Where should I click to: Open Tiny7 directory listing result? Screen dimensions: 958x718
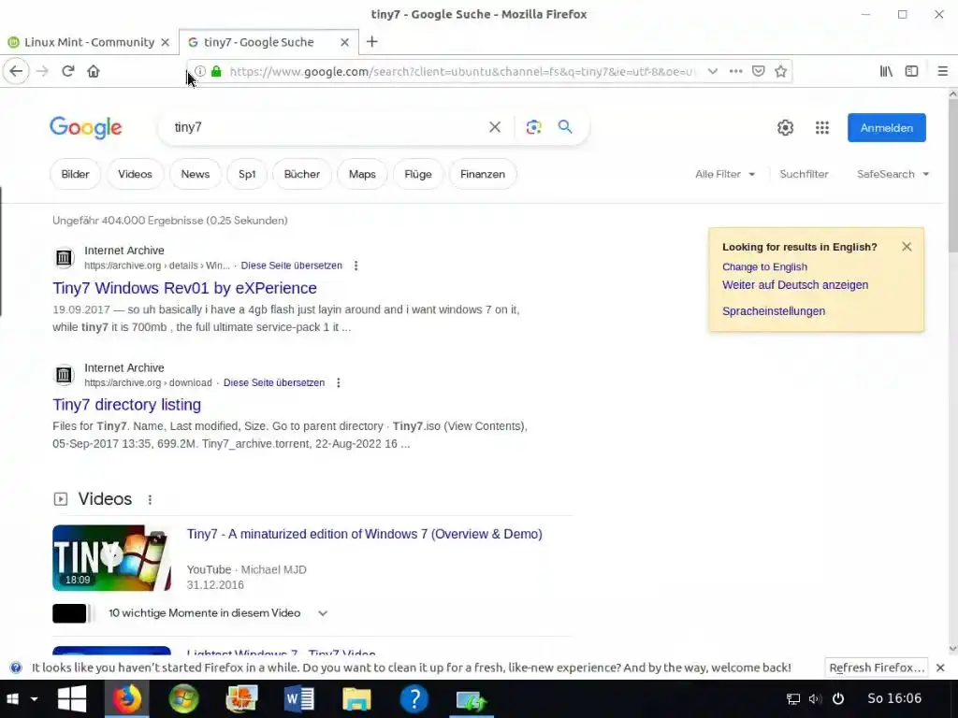pos(126,405)
